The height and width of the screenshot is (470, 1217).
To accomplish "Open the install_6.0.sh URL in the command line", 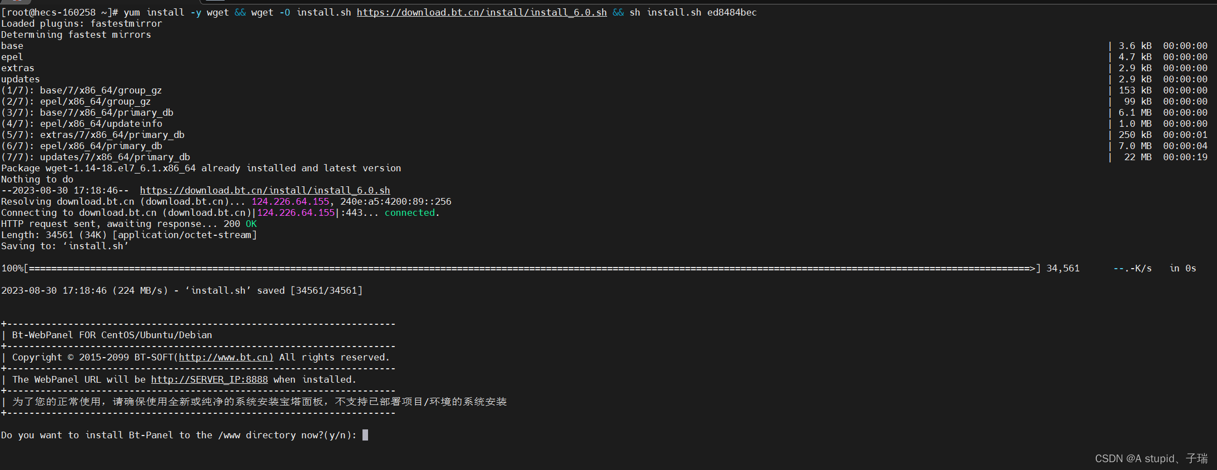I will pyautogui.click(x=481, y=12).
